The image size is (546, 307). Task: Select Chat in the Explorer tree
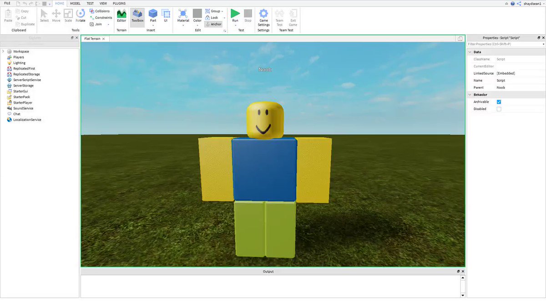[x=17, y=114]
